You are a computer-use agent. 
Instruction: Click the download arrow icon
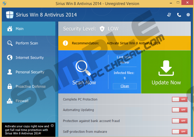click(166, 68)
